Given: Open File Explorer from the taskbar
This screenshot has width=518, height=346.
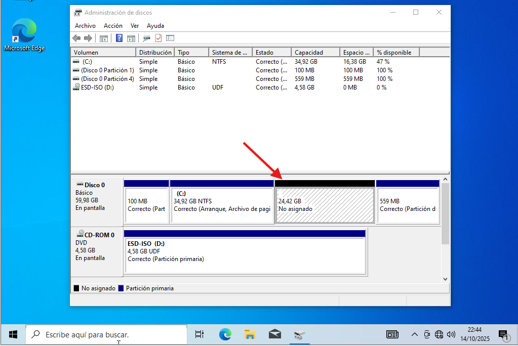Looking at the screenshot, I should 250,334.
